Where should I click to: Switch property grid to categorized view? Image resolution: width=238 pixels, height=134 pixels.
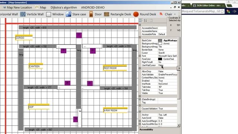pyautogui.click(x=141, y=20)
